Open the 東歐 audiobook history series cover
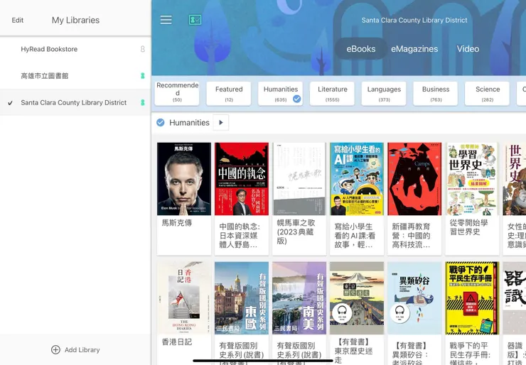 (x=242, y=298)
